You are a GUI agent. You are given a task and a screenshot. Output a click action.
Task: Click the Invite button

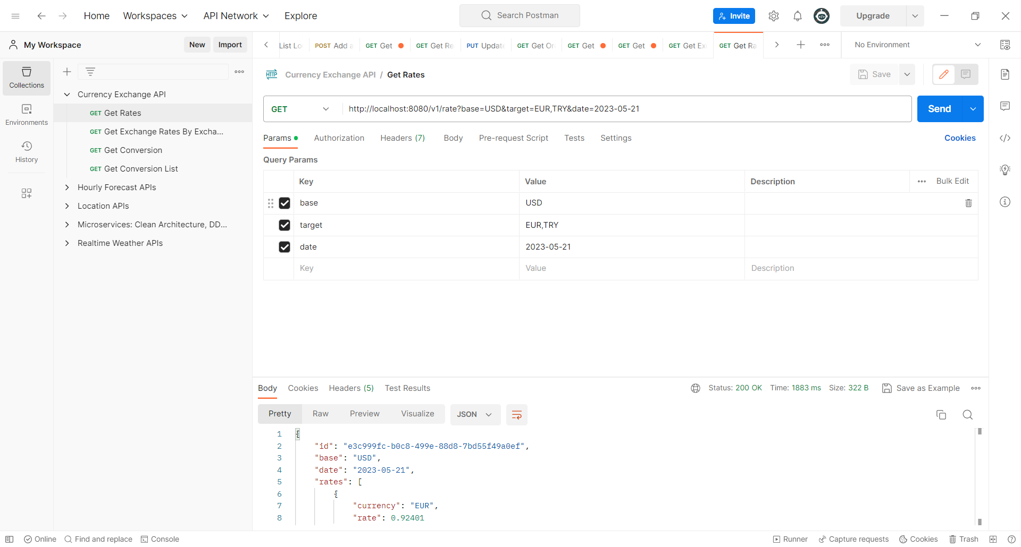(734, 16)
